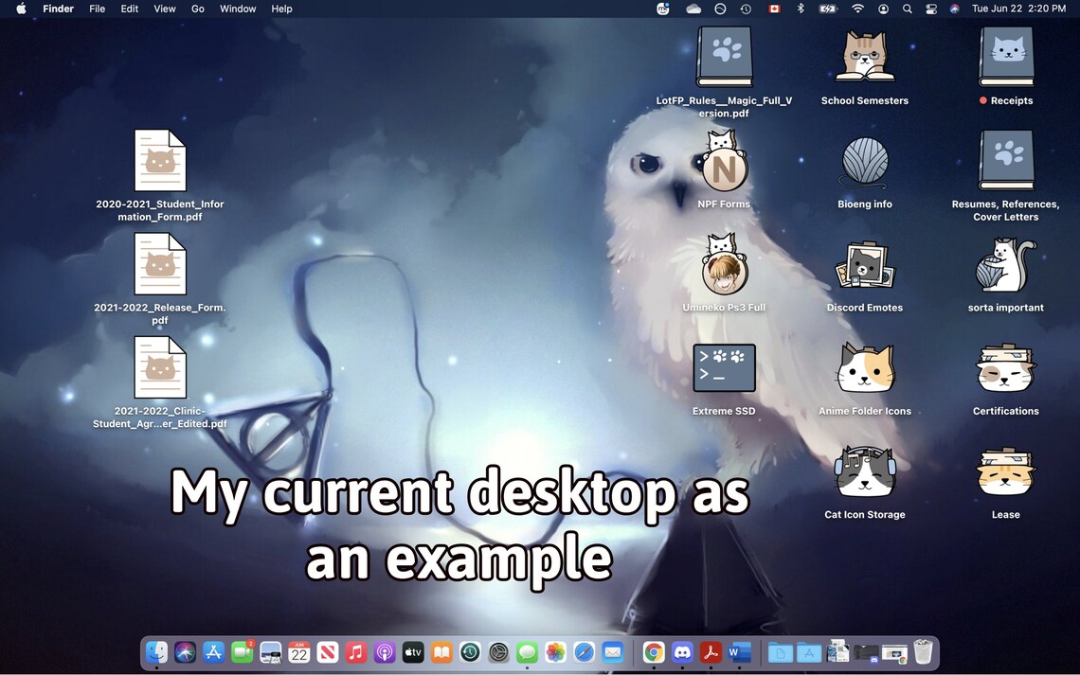The width and height of the screenshot is (1080, 675).
Task: Launch Apple Music from the Dock
Action: coord(355,652)
